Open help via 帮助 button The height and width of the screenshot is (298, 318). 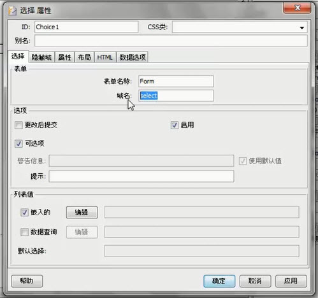(27, 281)
